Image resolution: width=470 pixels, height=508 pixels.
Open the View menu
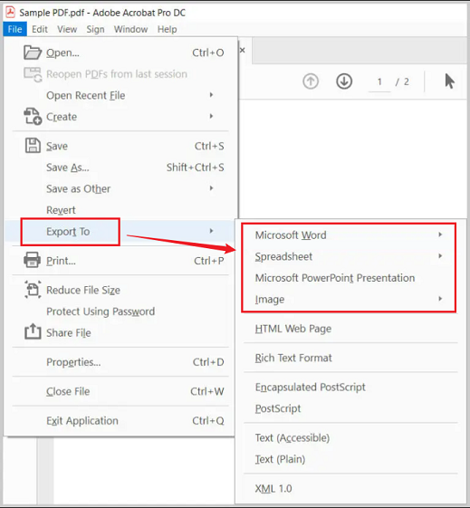(67, 29)
